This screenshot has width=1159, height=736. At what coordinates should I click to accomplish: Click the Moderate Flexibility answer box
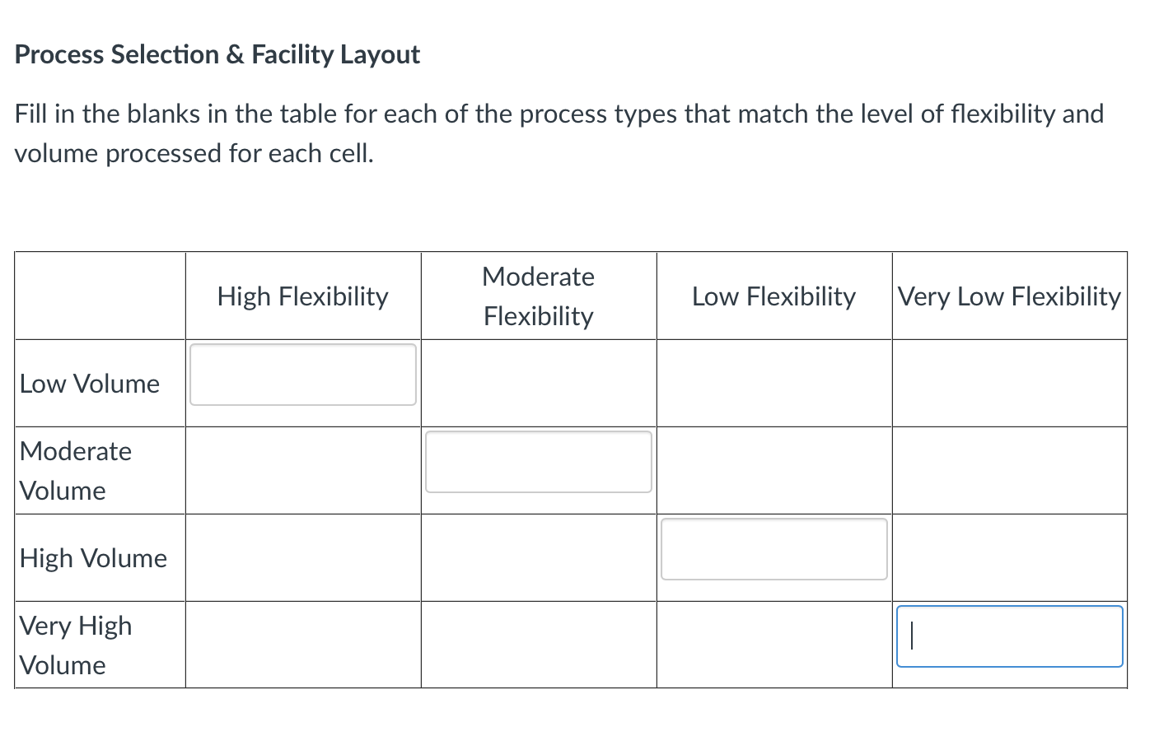click(538, 462)
